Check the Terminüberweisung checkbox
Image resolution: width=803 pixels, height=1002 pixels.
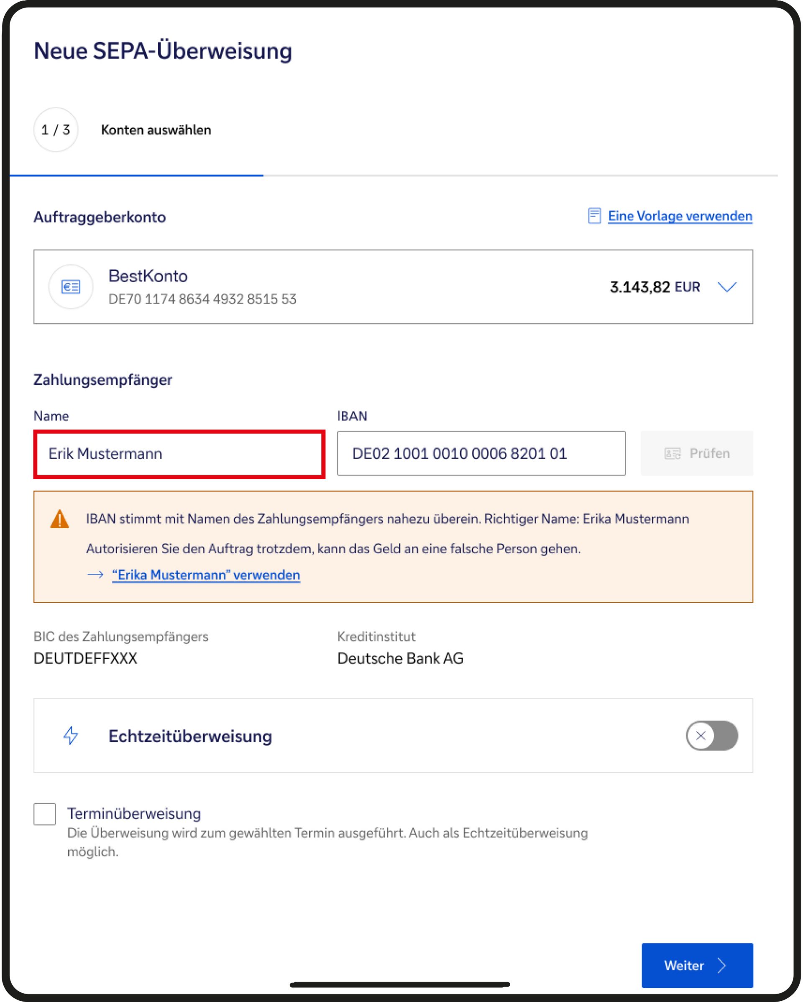tap(45, 814)
